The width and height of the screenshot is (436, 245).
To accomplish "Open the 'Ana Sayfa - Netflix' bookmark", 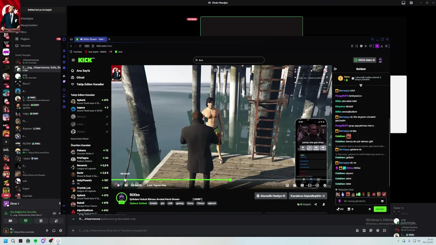I will (96, 52).
